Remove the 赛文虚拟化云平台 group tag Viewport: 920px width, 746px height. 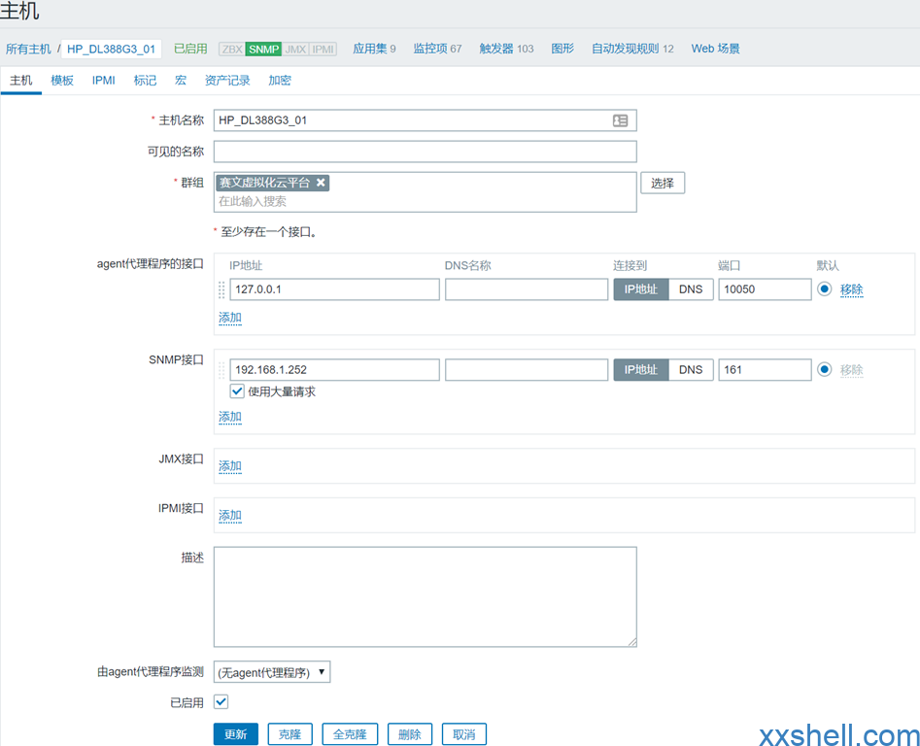(322, 183)
